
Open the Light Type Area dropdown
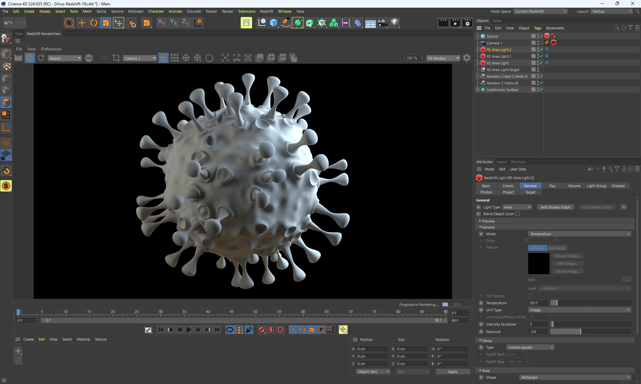[x=517, y=207]
